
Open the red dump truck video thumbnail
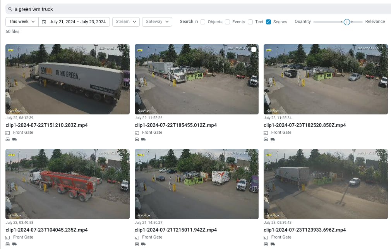click(x=67, y=184)
